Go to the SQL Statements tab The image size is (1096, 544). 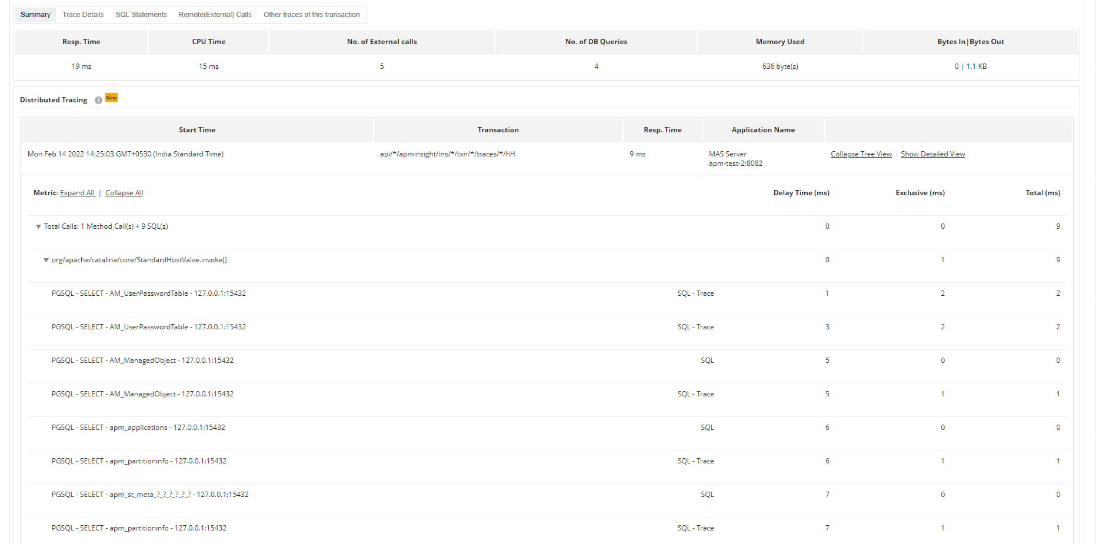tap(141, 15)
